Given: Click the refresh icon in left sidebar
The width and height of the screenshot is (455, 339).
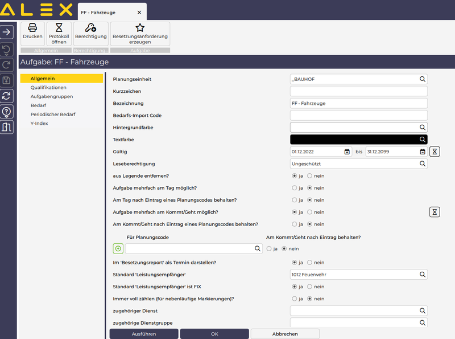Looking at the screenshot, I should tap(7, 96).
